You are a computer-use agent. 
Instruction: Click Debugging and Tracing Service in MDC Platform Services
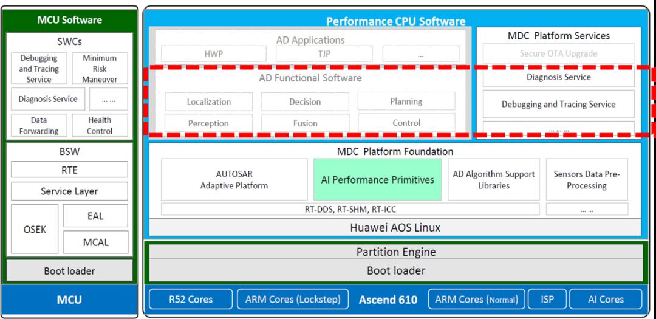tap(559, 104)
